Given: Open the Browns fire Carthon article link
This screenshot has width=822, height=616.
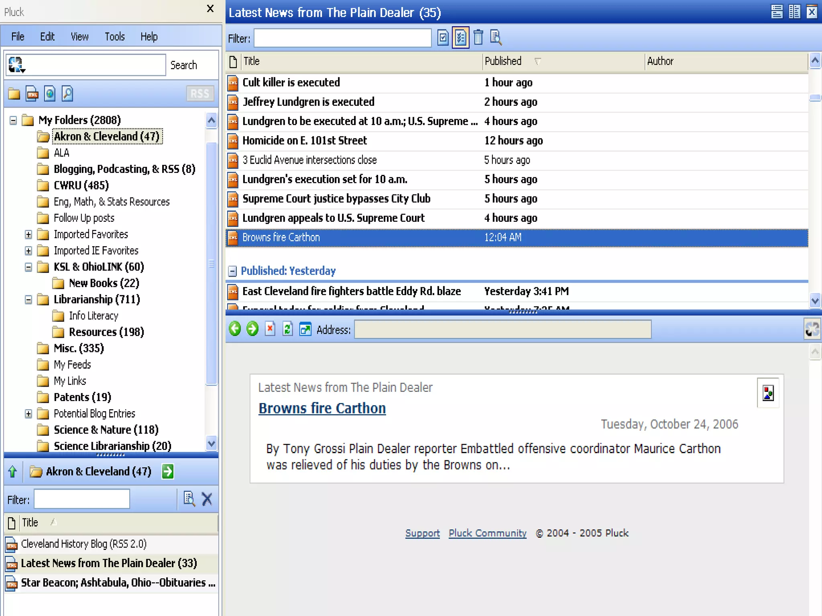Looking at the screenshot, I should coord(322,408).
